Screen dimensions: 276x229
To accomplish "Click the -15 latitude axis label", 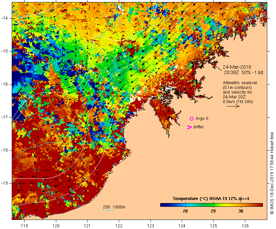I will [4, 51].
